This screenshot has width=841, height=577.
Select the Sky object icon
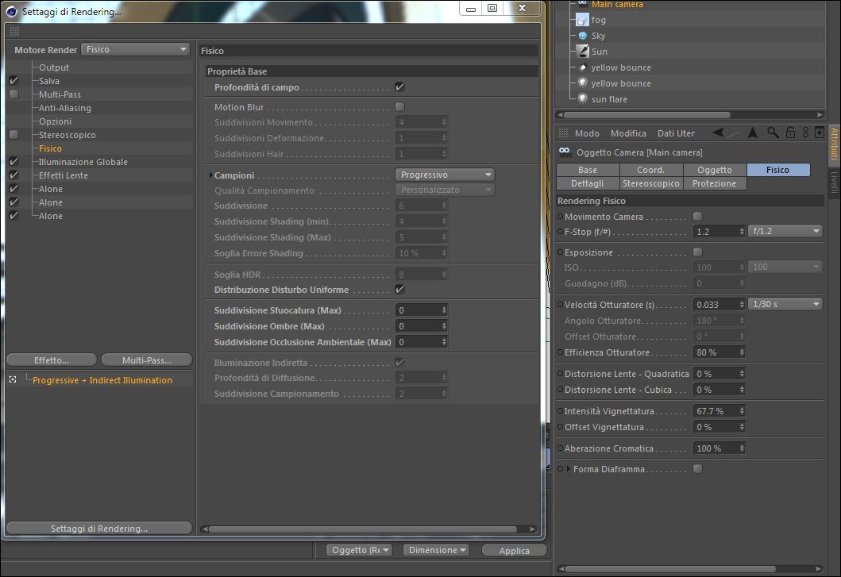click(x=583, y=36)
